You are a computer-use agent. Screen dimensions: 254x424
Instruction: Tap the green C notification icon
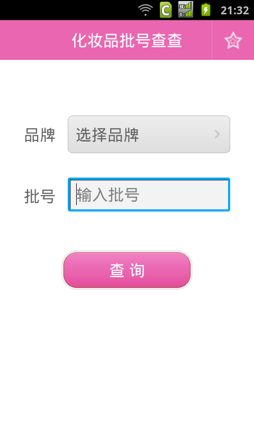166,10
